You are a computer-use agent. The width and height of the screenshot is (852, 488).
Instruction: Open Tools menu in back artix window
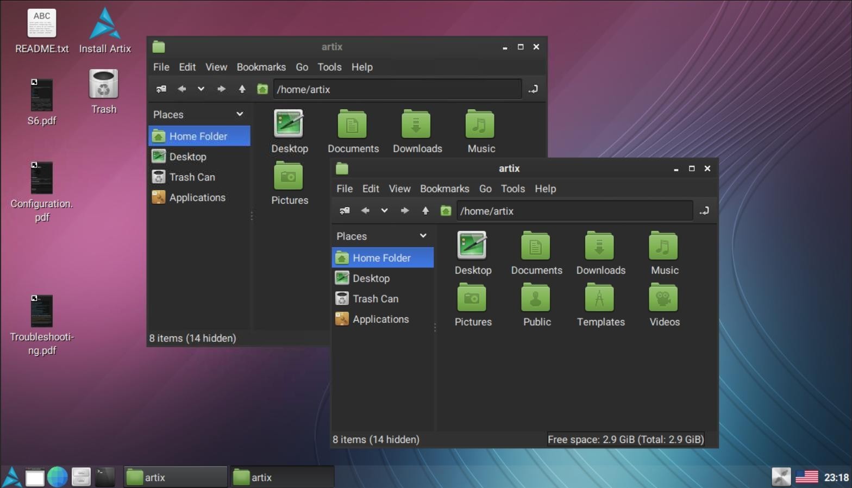coord(329,67)
